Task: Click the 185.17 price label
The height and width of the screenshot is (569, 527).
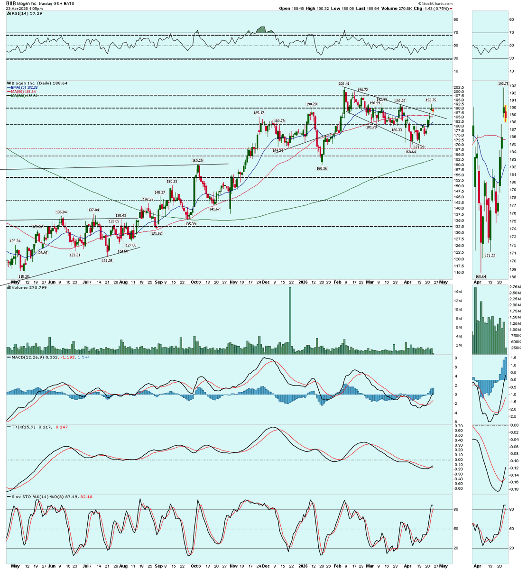Action: point(259,113)
